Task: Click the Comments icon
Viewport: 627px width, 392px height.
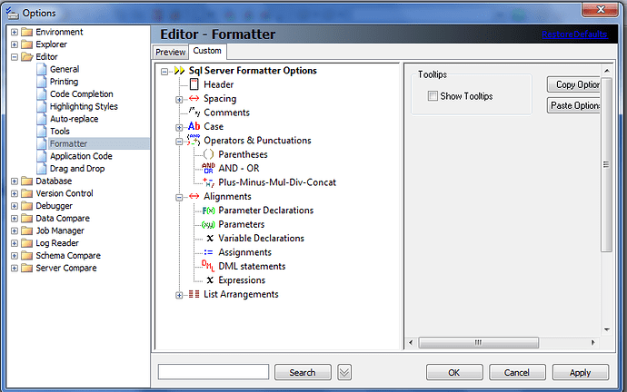Action: 194,113
